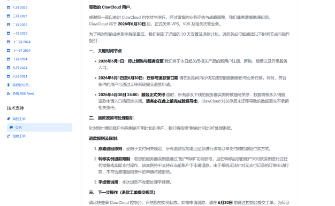
Task: Click the ticket tag icon for 我的工单
Action: pyautogui.click(x=9, y=119)
